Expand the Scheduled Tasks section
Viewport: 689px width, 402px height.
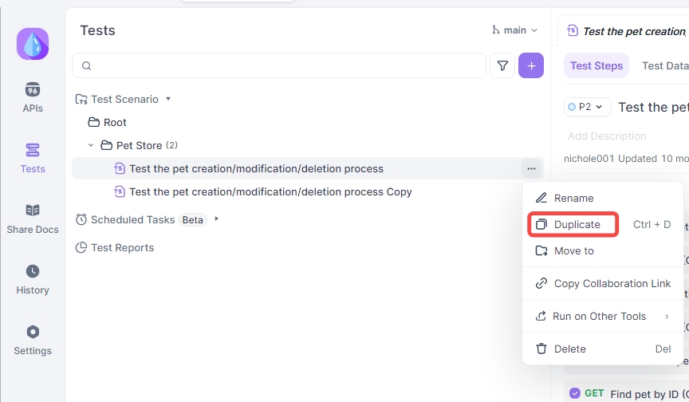(216, 219)
